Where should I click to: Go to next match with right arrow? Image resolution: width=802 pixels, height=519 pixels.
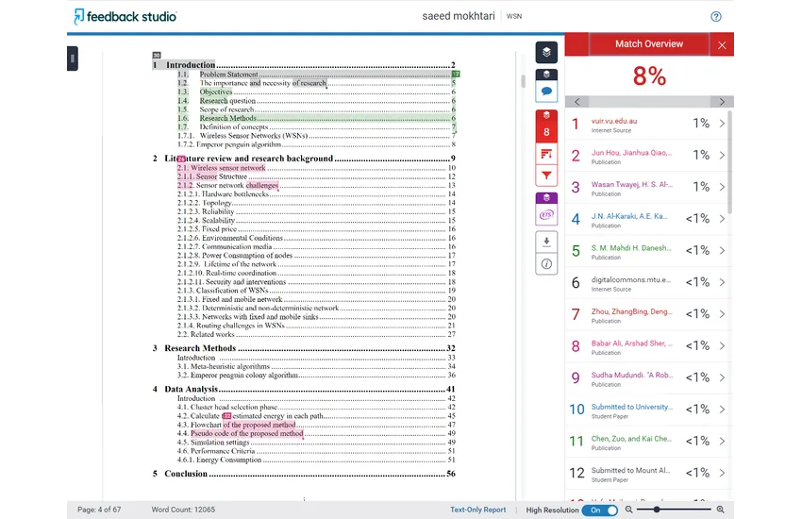click(723, 102)
